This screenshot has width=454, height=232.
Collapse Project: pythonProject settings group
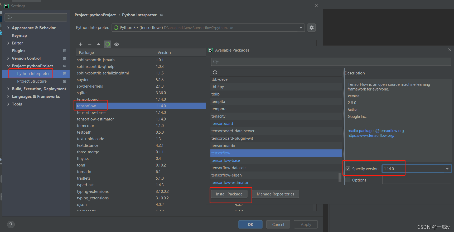coord(8,66)
